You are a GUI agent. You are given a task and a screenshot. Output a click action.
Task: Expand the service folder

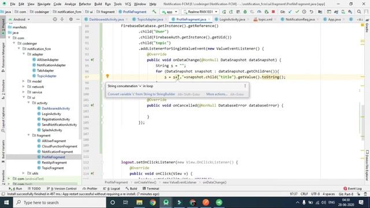coord(24,92)
